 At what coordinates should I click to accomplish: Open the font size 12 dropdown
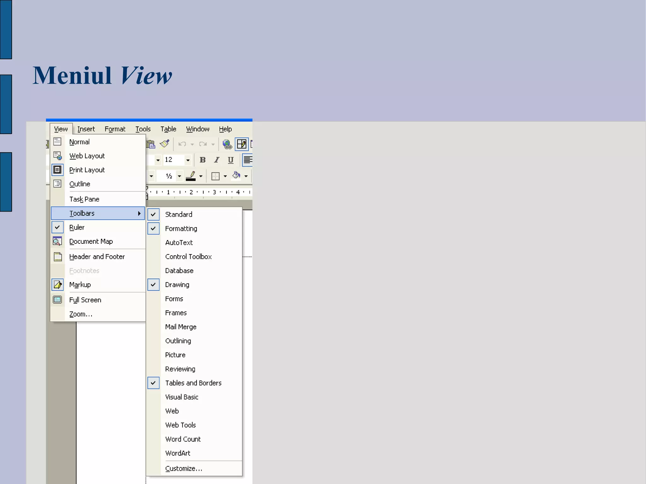click(188, 160)
